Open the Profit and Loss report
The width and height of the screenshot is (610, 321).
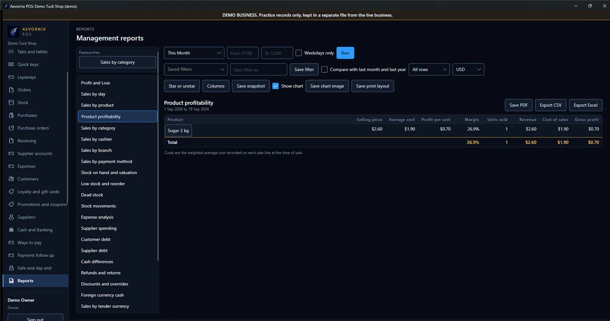(117, 83)
